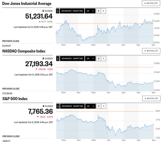Add NASDAQ Composite Index to watchlist
This screenshot has height=142, width=166.
coord(151,51)
